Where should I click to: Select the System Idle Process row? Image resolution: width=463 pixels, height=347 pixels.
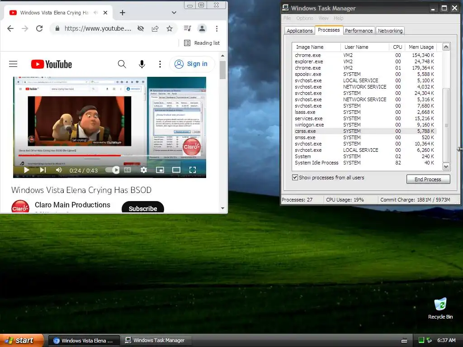click(x=365, y=163)
